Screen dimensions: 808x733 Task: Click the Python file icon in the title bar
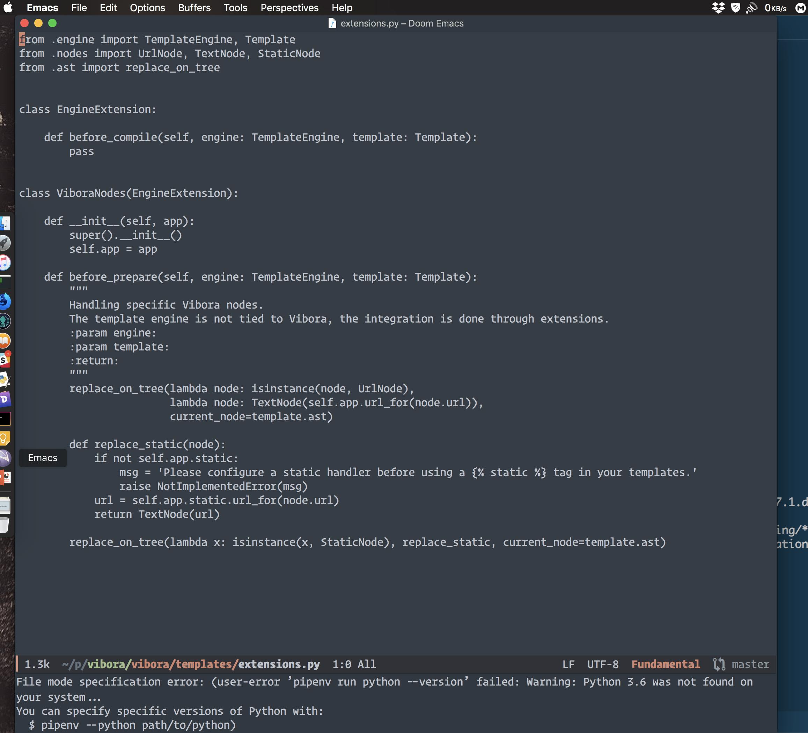(x=332, y=23)
